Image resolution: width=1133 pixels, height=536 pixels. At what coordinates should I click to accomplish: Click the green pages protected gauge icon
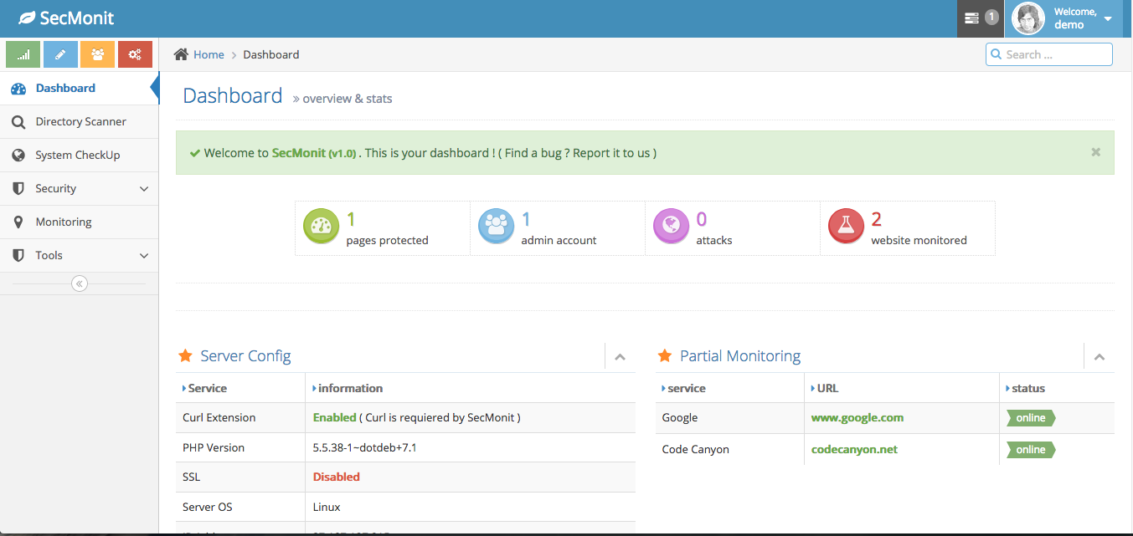tap(322, 227)
